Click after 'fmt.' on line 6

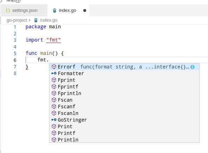coord(49,60)
